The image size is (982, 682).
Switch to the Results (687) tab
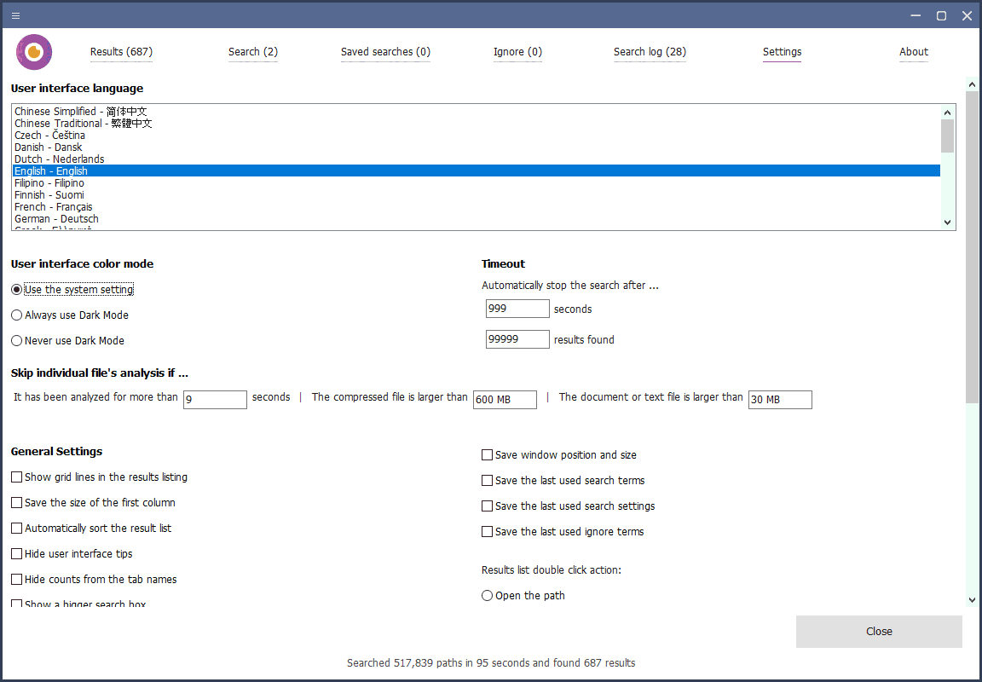coord(121,52)
